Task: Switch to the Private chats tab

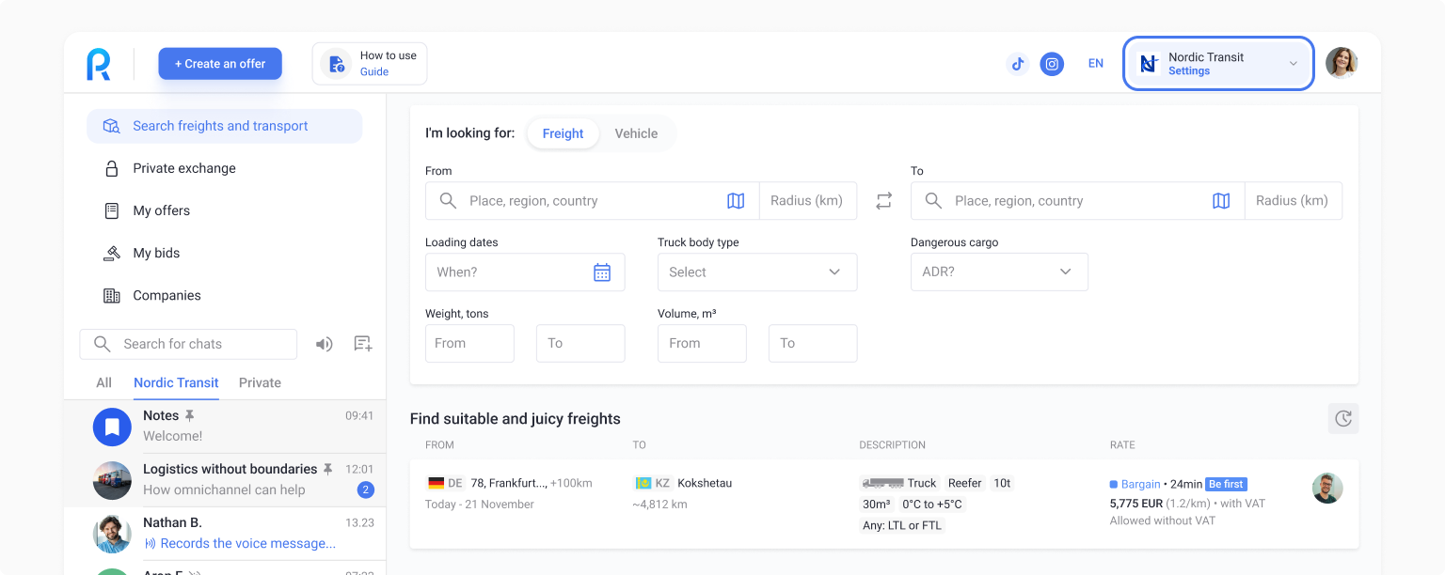Action: coord(260,382)
